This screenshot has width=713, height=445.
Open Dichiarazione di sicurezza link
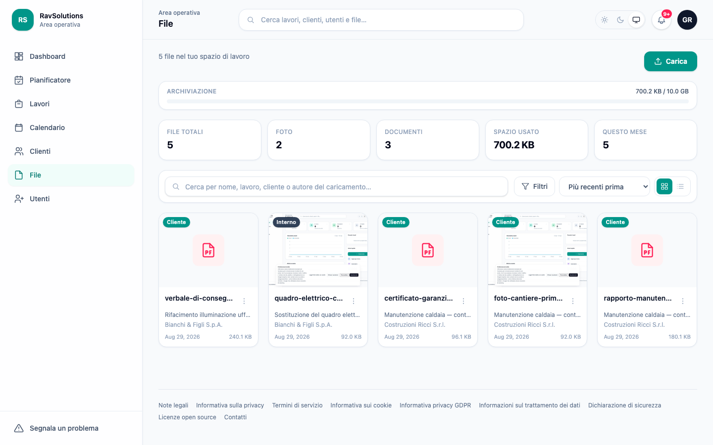pos(624,405)
